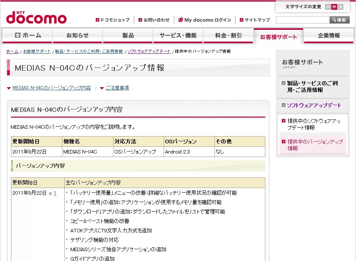Open the 料金・割引 navigation tab
The image size is (356, 261).
228,36
